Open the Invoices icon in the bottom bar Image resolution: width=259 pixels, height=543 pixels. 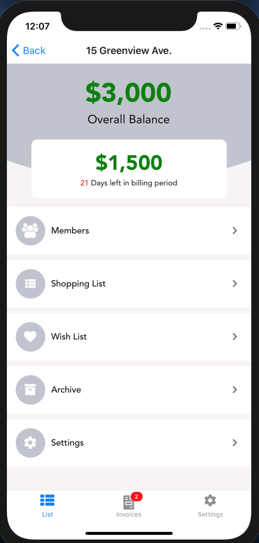pyautogui.click(x=129, y=501)
